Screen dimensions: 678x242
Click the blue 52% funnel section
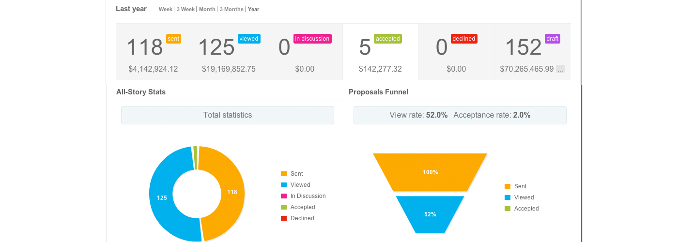pos(430,214)
